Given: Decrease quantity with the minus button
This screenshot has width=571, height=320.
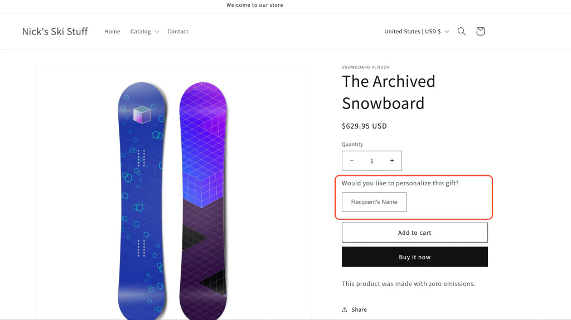Looking at the screenshot, I should point(352,161).
